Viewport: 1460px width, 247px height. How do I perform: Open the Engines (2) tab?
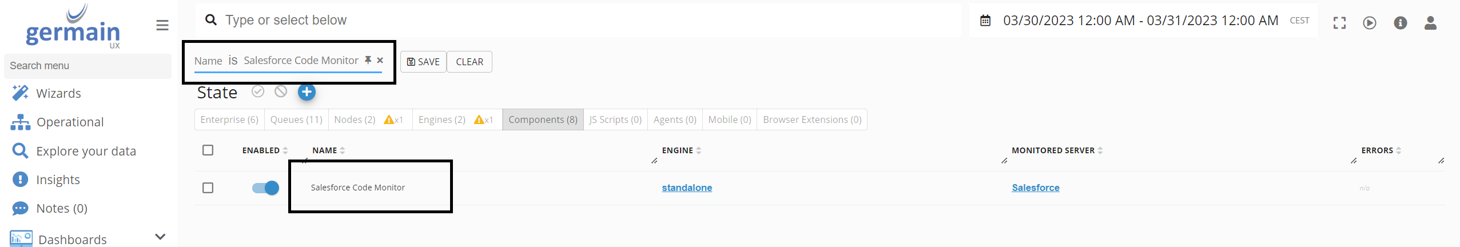pyautogui.click(x=442, y=119)
